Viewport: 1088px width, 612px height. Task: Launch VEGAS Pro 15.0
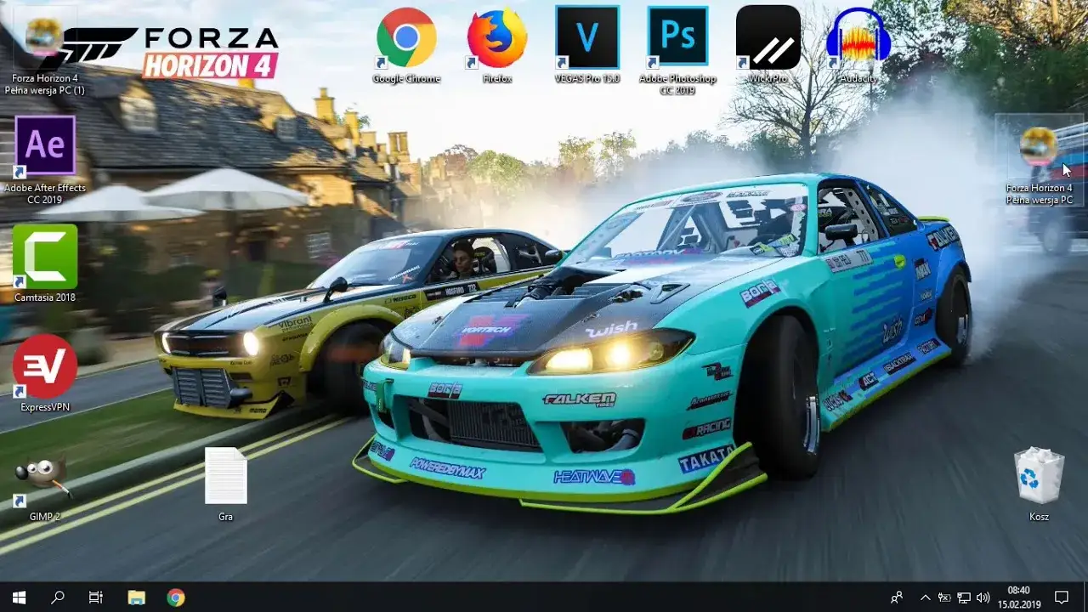tap(587, 37)
